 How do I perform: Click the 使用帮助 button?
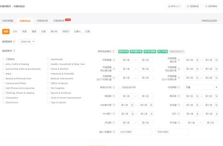[211, 6]
